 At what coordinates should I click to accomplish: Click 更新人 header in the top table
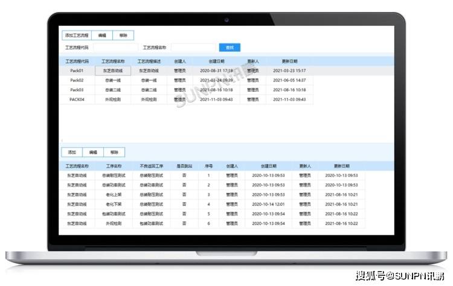[x=253, y=61]
